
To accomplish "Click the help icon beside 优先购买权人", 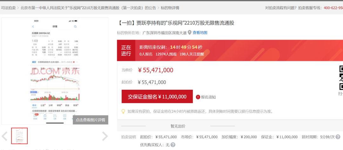I will [173, 145].
